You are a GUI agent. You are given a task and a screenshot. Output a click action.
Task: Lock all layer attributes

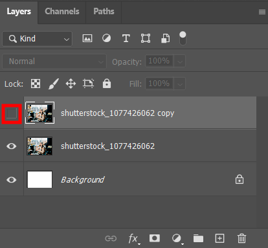(x=107, y=84)
